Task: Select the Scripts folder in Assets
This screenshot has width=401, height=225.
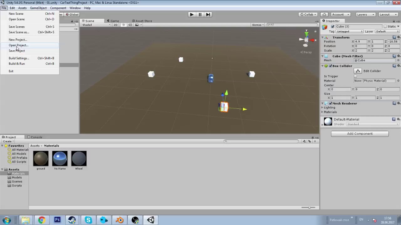Action: click(17, 186)
